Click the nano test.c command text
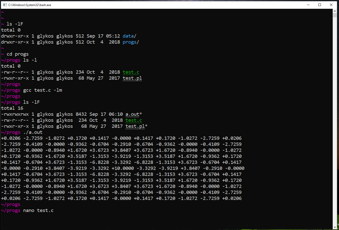 (x=38, y=210)
